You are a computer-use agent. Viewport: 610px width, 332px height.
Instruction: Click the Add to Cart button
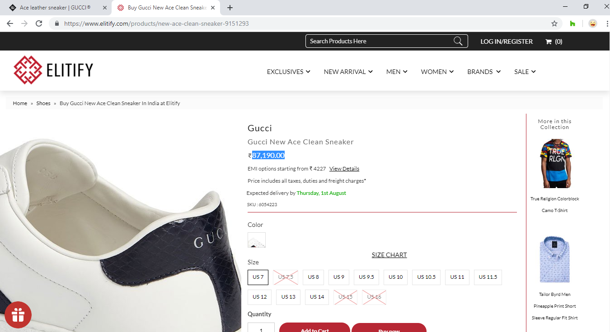[314, 327]
